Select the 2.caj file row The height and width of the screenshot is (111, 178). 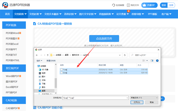click(x=104, y=72)
